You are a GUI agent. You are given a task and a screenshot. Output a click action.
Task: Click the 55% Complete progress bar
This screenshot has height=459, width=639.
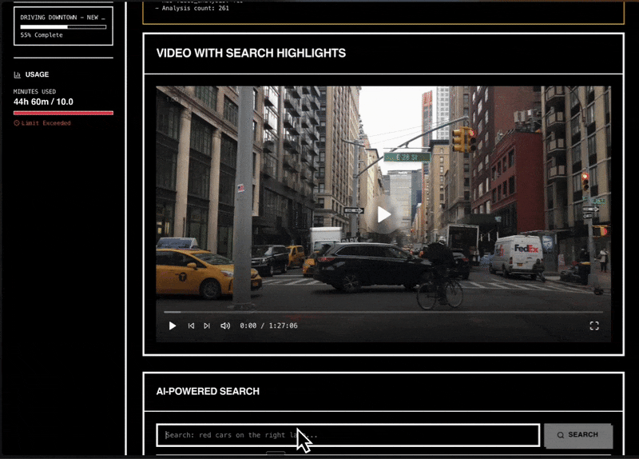click(63, 26)
